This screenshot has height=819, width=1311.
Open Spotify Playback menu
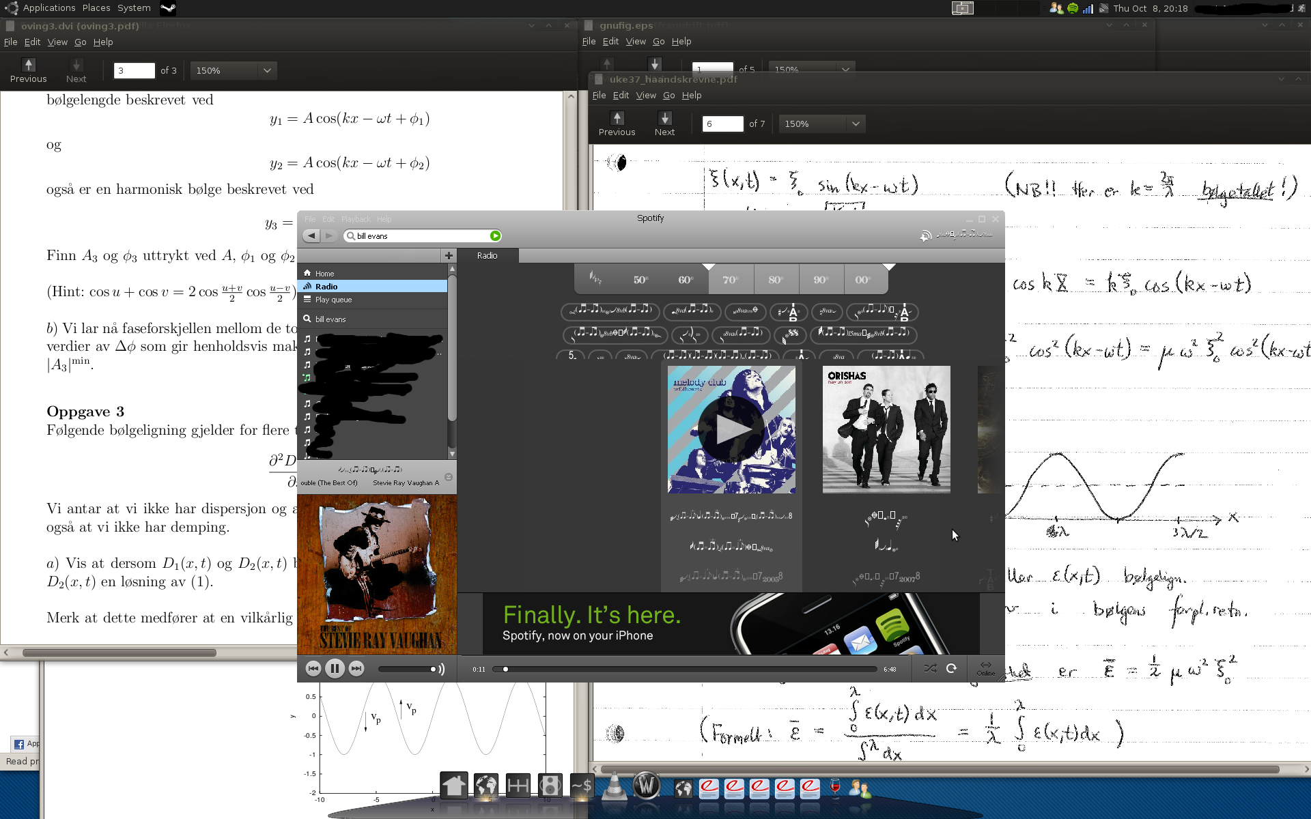356,219
